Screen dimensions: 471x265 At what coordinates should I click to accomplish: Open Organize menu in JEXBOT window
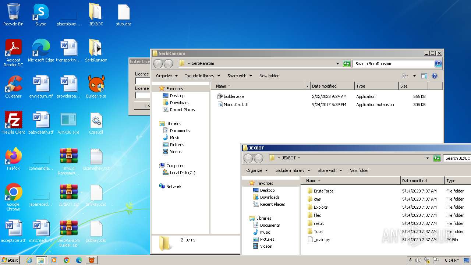coord(257,170)
